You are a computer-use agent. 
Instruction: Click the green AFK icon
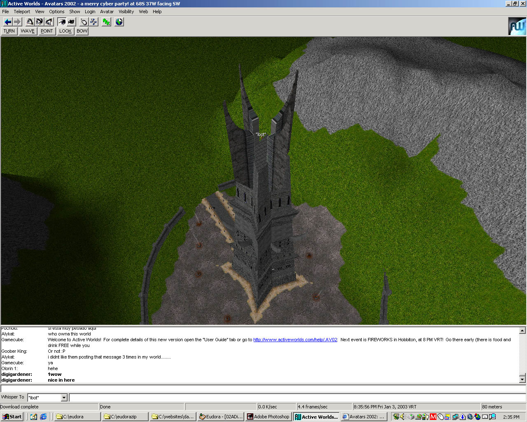[106, 22]
